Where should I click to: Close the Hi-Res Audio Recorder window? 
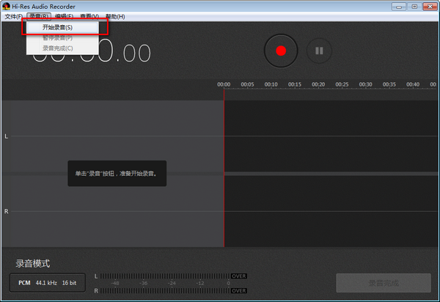(x=428, y=7)
